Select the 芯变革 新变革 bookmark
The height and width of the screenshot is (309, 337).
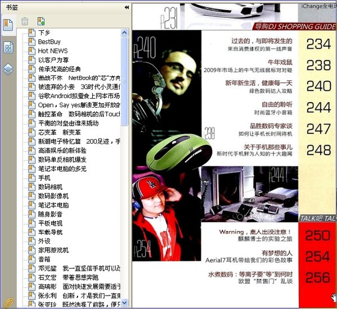[x=60, y=132]
